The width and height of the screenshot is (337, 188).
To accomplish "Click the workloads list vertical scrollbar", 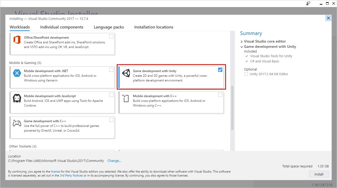I will click(x=232, y=108).
